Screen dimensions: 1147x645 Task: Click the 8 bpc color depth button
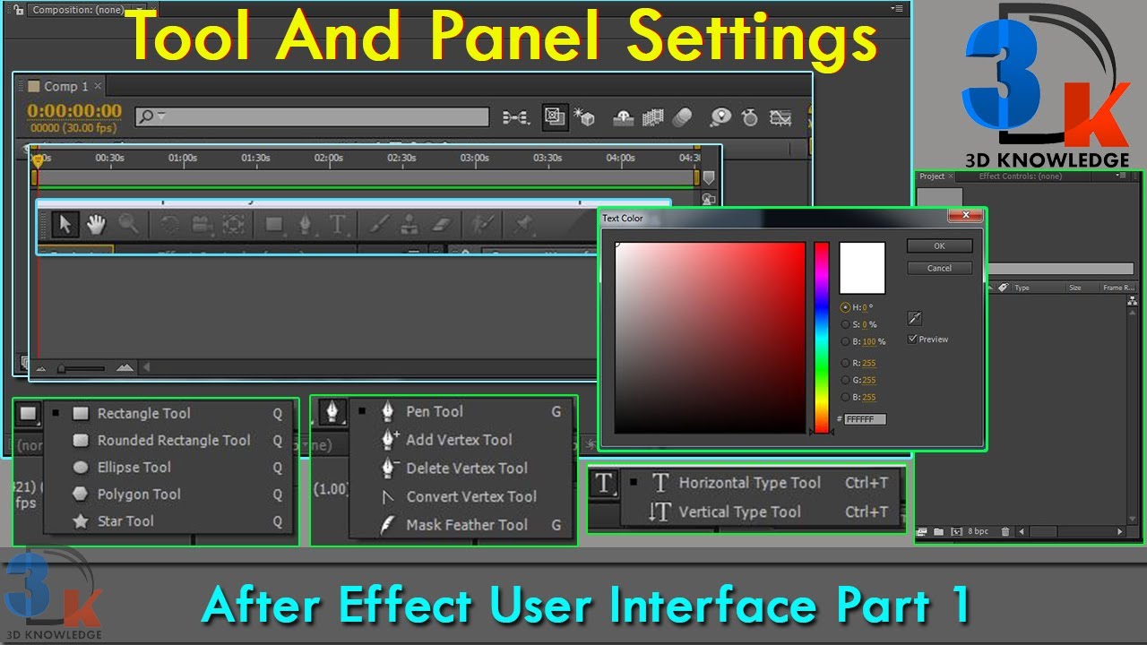click(x=979, y=532)
